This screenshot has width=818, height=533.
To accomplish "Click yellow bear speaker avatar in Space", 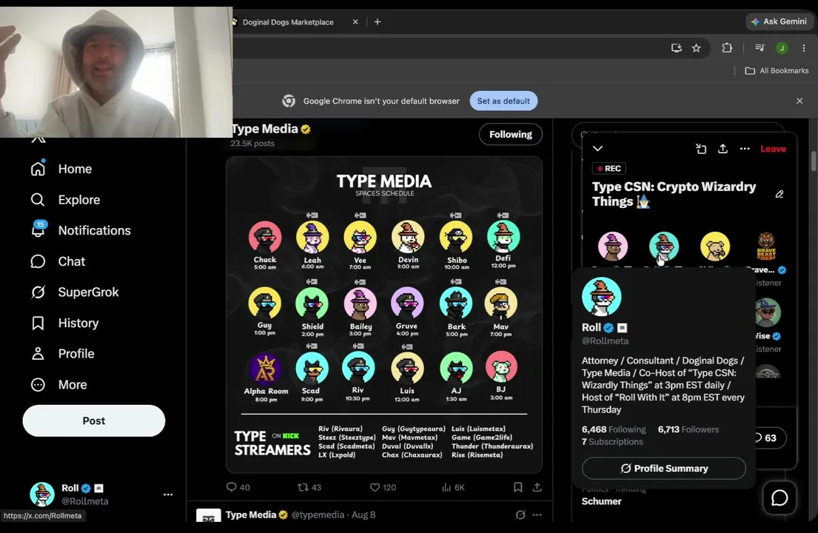I will click(715, 247).
